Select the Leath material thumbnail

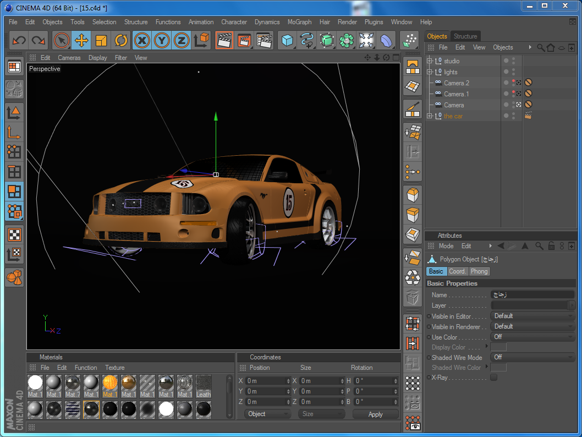[x=204, y=386]
